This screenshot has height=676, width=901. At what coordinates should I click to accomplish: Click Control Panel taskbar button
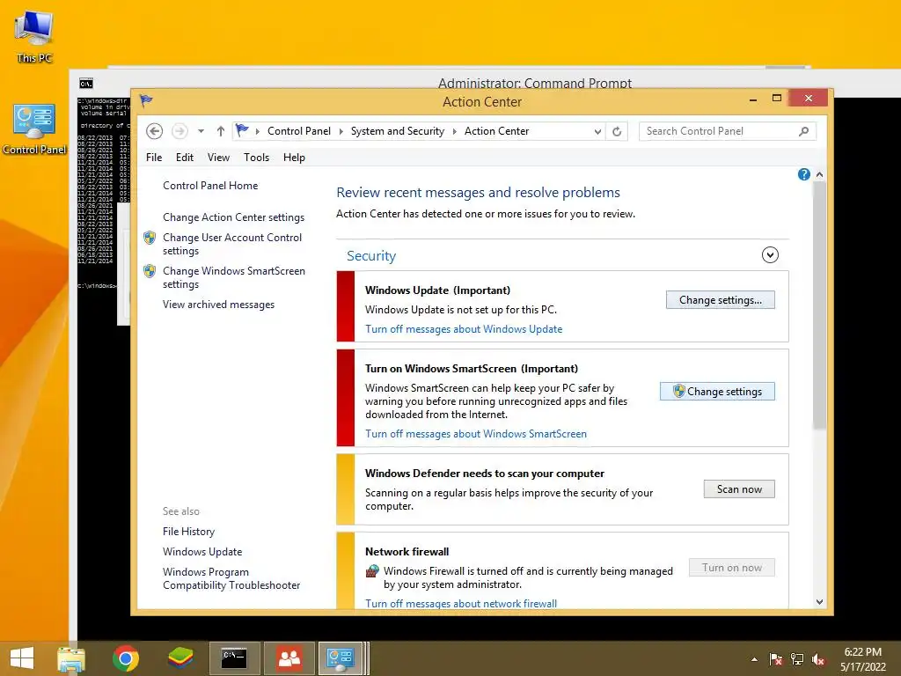point(341,658)
